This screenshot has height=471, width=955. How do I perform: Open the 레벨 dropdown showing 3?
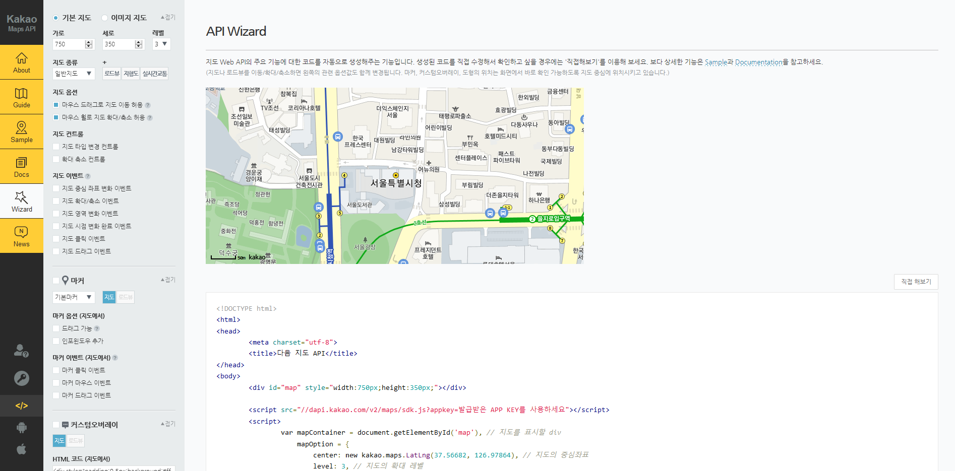[161, 44]
